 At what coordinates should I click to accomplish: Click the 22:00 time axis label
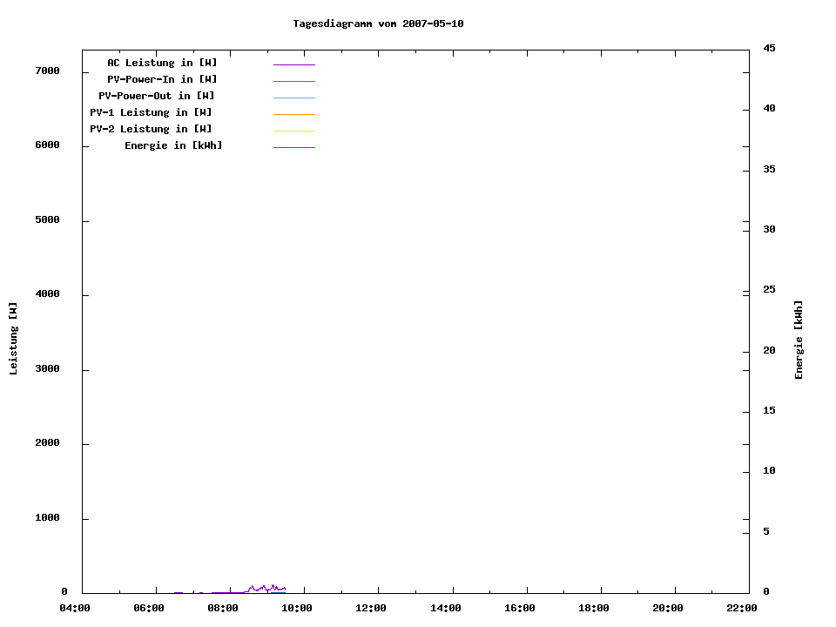coord(741,609)
